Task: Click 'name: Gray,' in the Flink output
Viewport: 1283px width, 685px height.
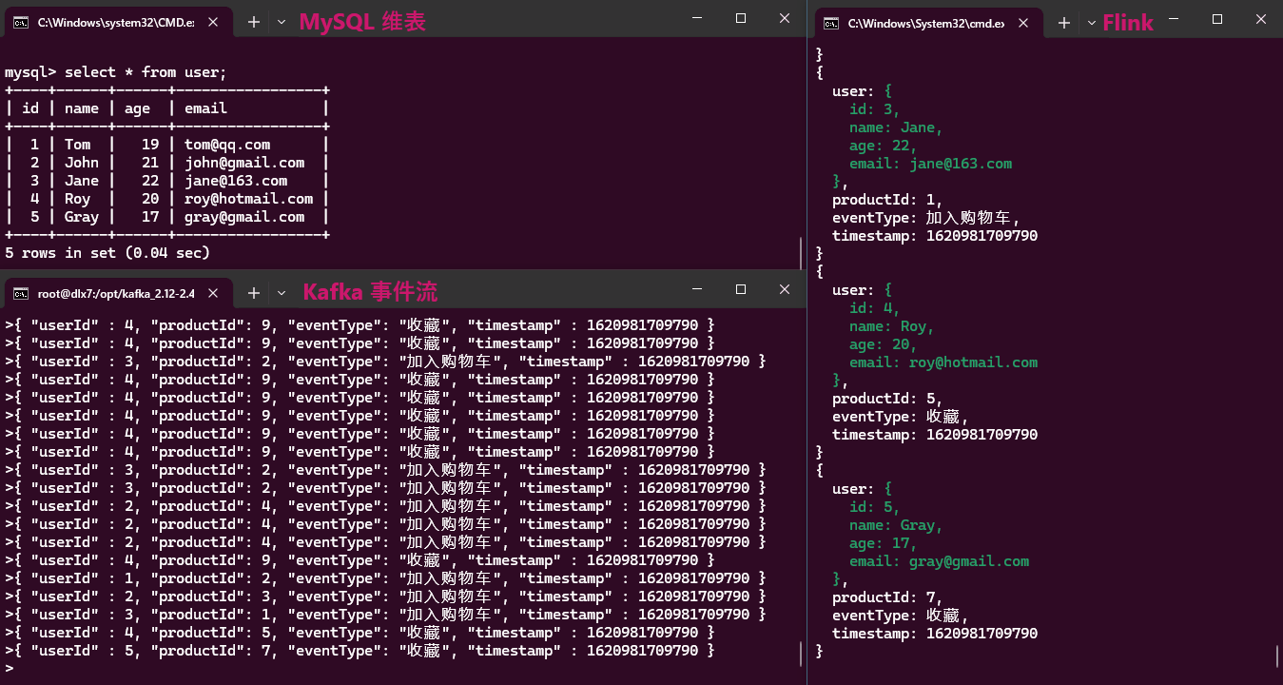Action: click(x=897, y=525)
